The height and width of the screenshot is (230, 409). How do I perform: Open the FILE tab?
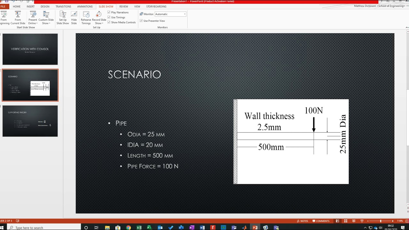click(3, 6)
